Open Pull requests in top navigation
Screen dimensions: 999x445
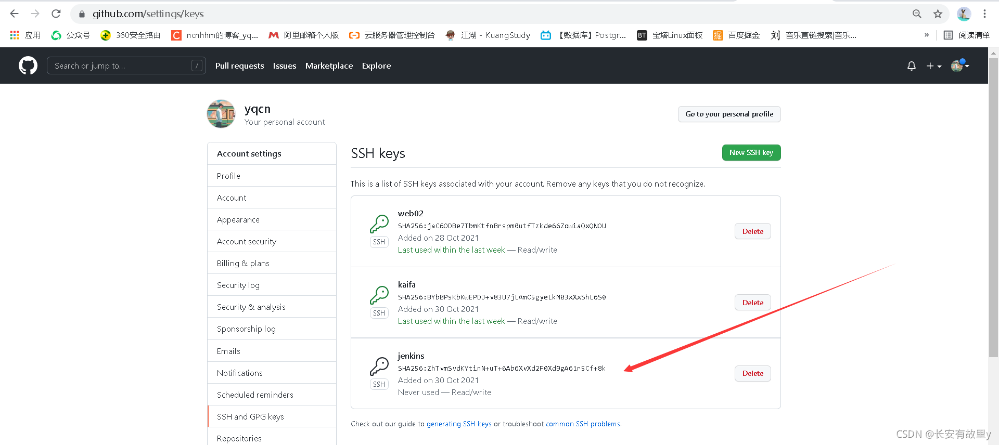tap(239, 66)
